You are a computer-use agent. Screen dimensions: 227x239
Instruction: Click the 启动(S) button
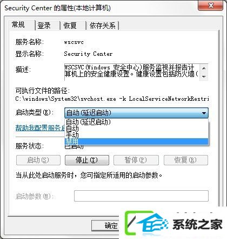click(38, 160)
